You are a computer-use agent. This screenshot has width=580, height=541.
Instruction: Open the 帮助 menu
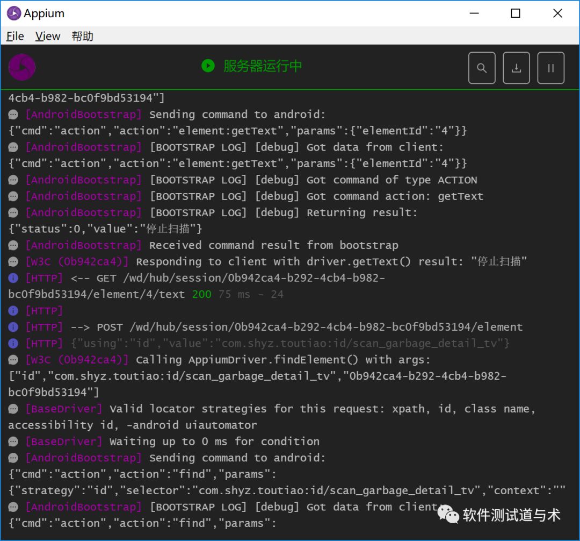pos(82,36)
